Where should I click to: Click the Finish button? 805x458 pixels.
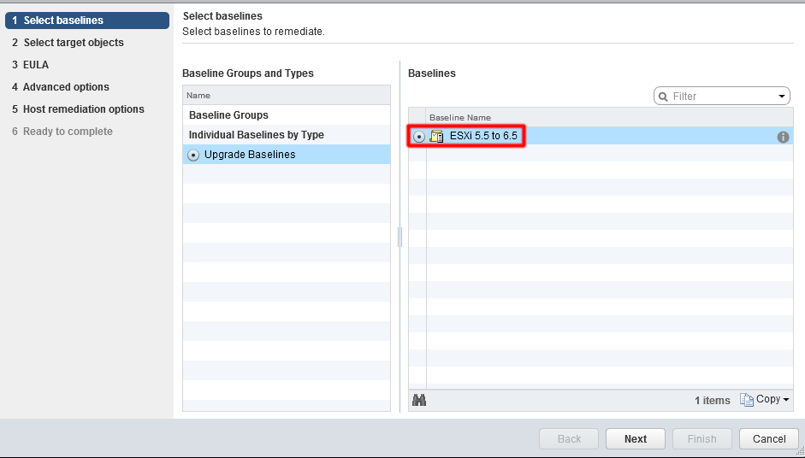tap(702, 439)
